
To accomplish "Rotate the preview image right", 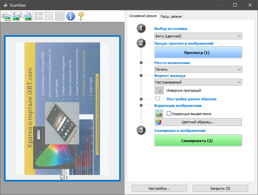I will pyautogui.click(x=27, y=16).
